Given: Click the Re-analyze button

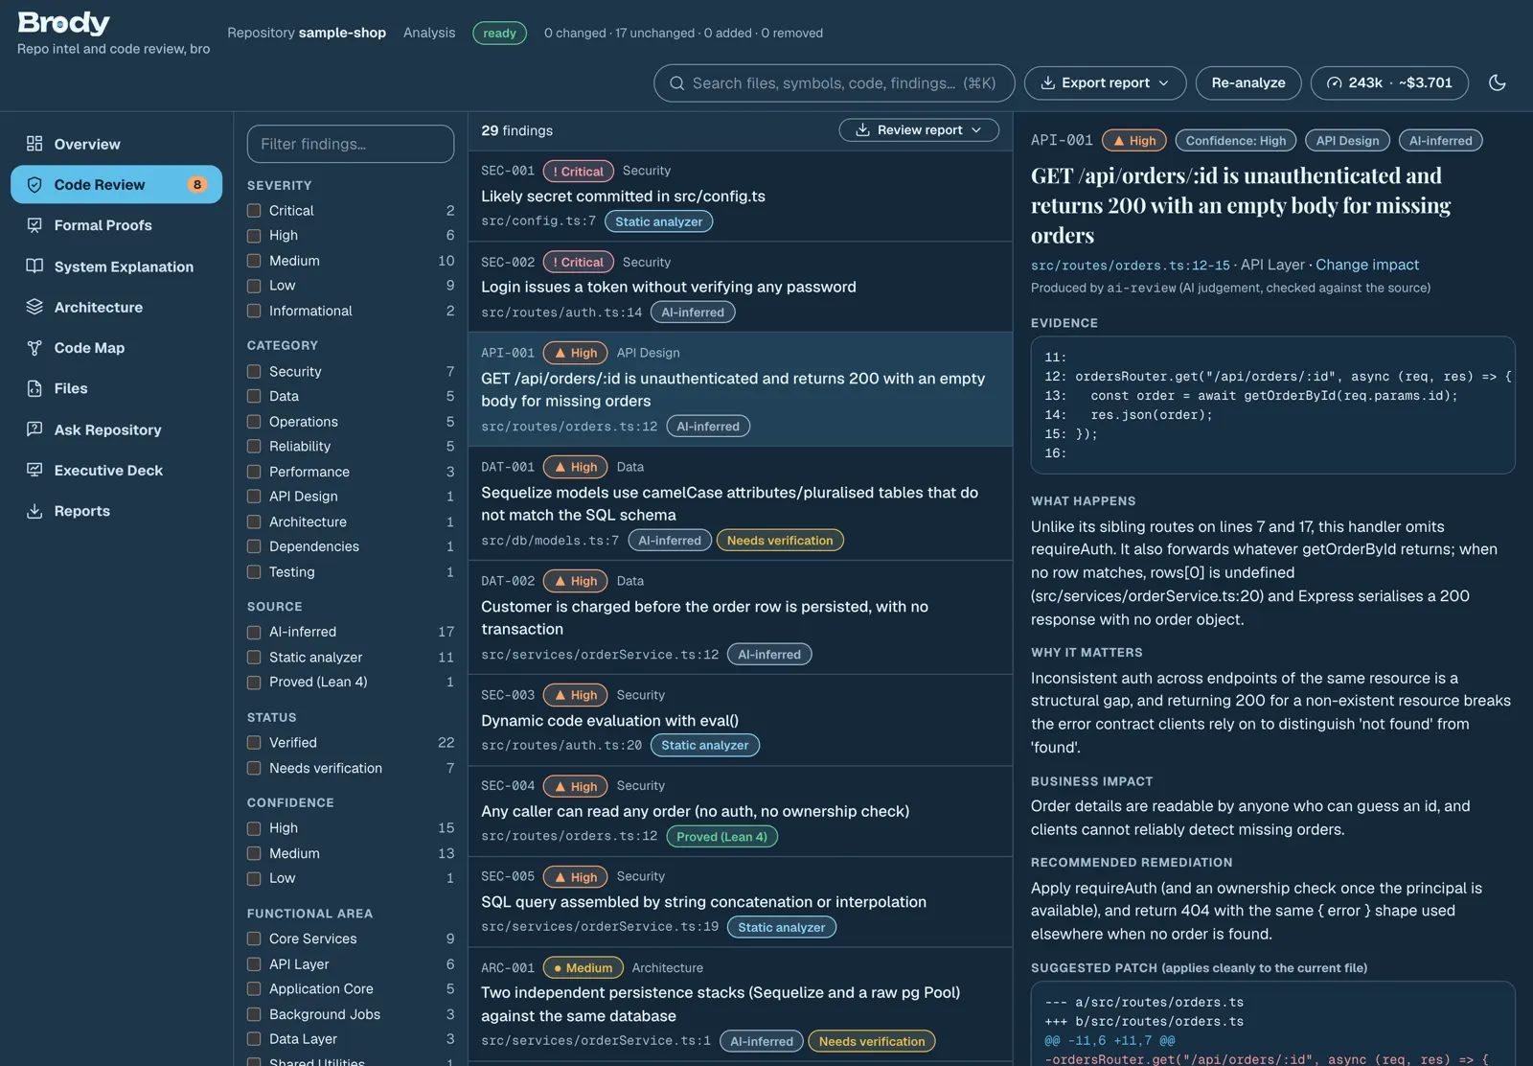Looking at the screenshot, I should (x=1248, y=83).
